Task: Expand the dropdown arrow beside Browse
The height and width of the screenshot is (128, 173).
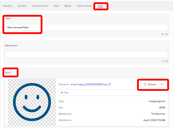Action: click(162, 84)
